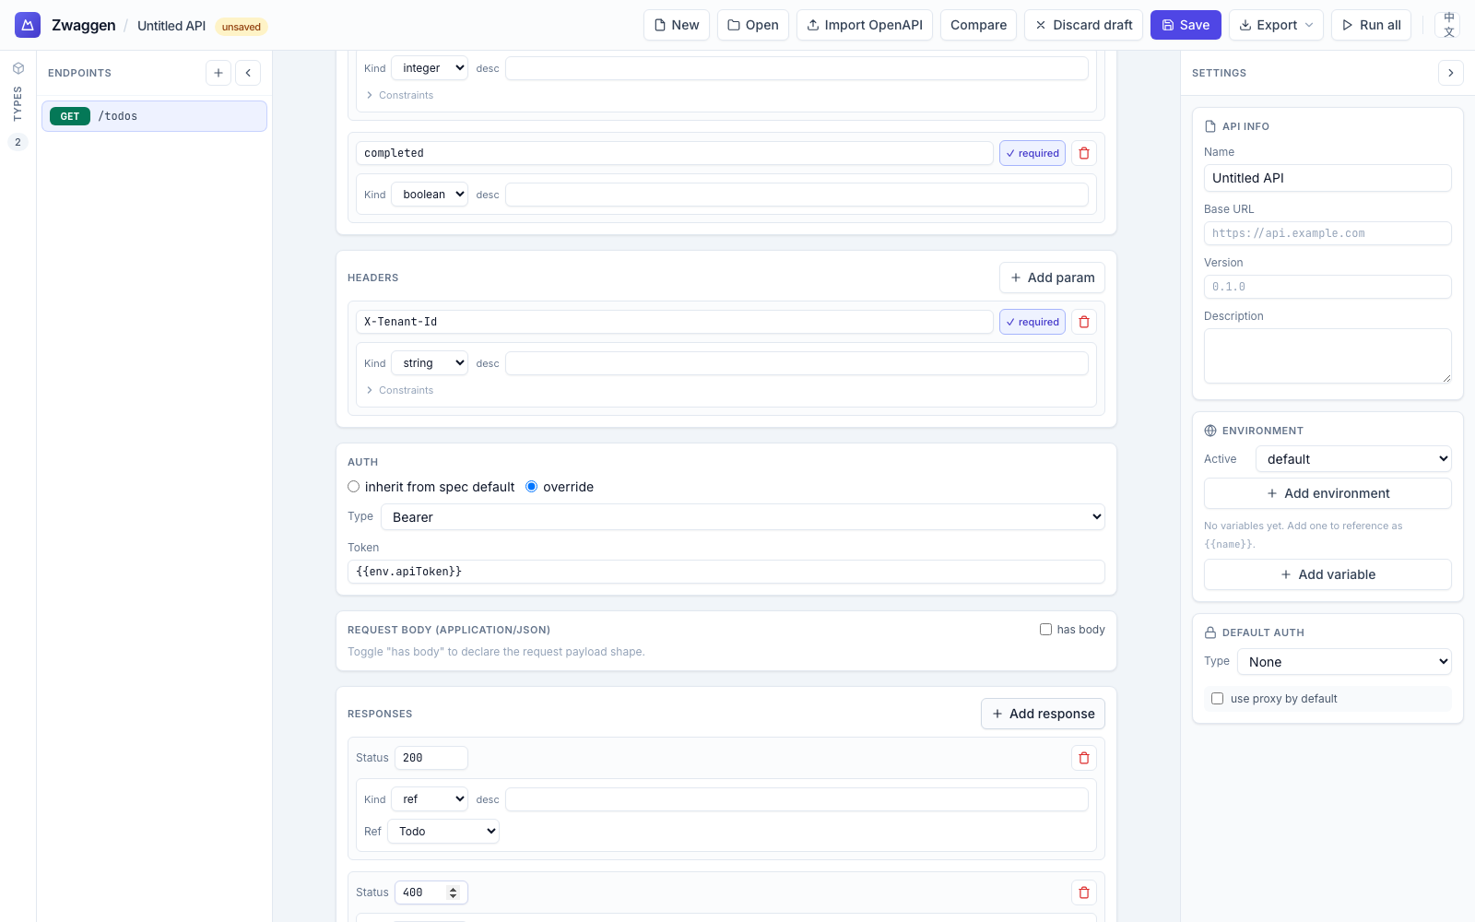1475x922 pixels.
Task: Select the Types cube icon in left rail
Action: click(x=18, y=67)
